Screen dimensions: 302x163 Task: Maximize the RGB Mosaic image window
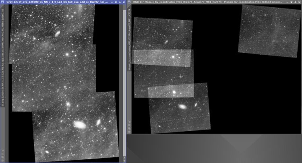coord(295,2)
